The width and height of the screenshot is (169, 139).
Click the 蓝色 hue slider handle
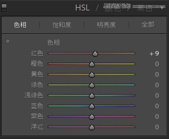click(x=92, y=106)
